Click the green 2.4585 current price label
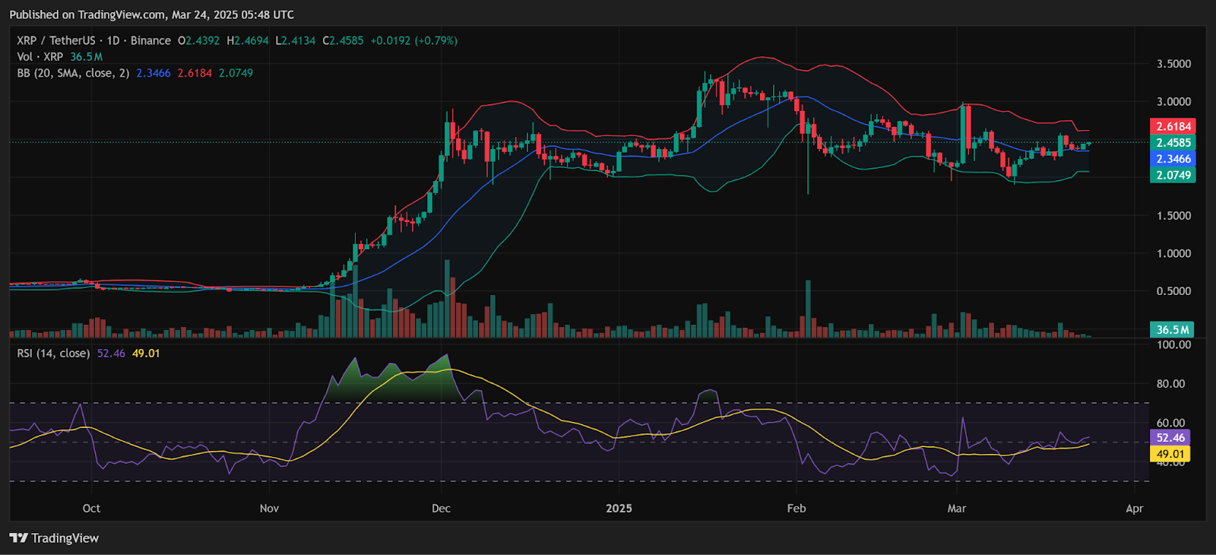 pos(1173,143)
